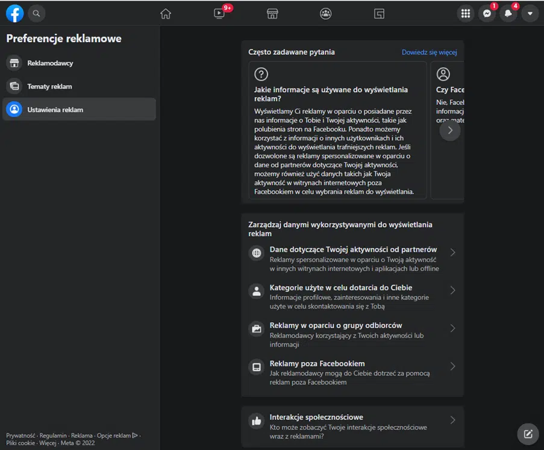Select Ustawienia reklam in the sidebar

pyautogui.click(x=79, y=109)
